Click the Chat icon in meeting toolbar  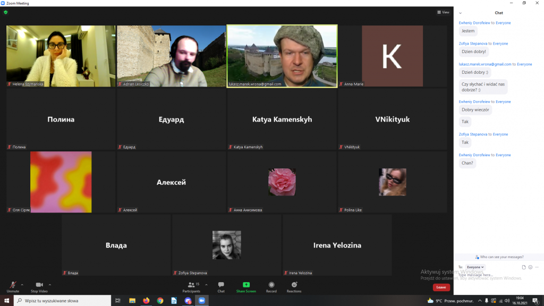pos(221,287)
